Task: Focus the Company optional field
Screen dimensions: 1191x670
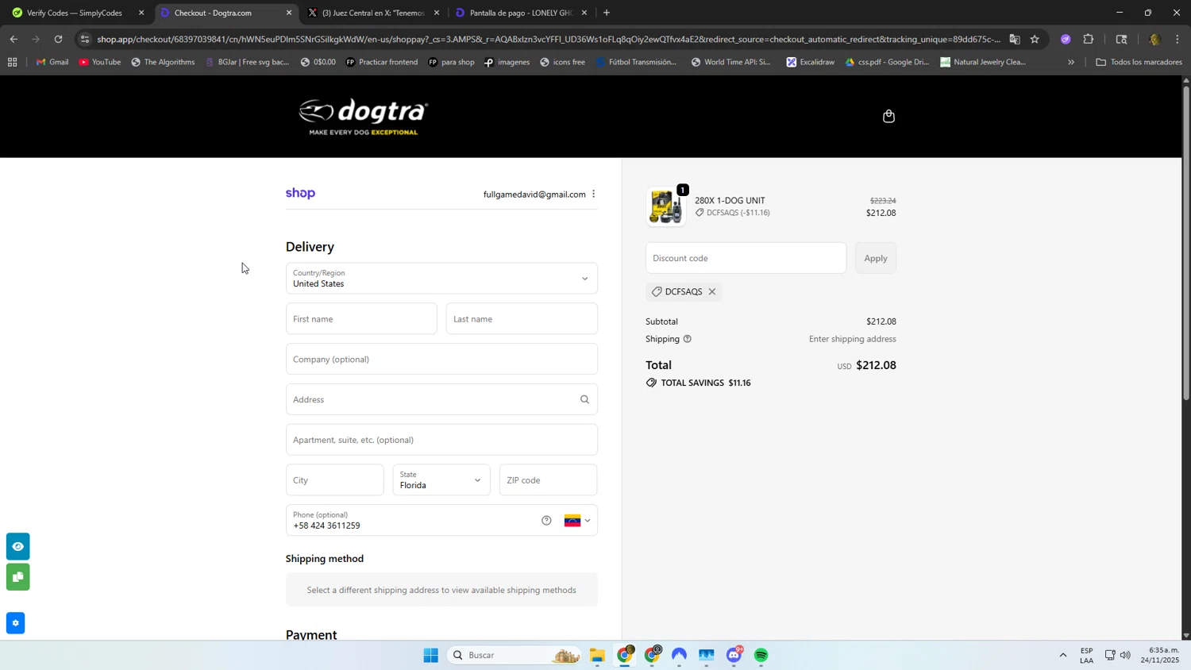Action: (441, 360)
